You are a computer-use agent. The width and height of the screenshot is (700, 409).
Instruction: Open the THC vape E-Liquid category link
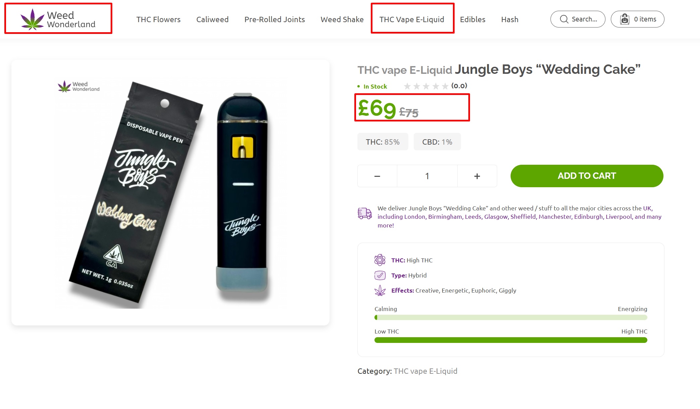tap(425, 371)
